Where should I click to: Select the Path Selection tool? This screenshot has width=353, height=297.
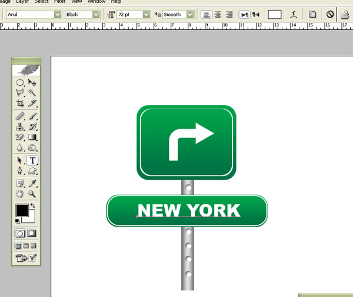pyautogui.click(x=20, y=160)
